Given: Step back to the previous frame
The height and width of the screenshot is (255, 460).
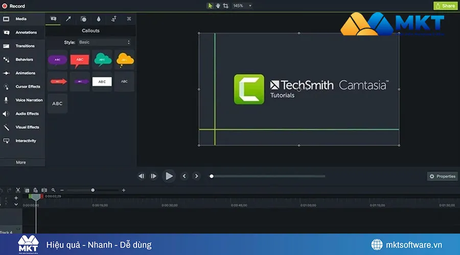Looking at the screenshot, I should pyautogui.click(x=141, y=176).
